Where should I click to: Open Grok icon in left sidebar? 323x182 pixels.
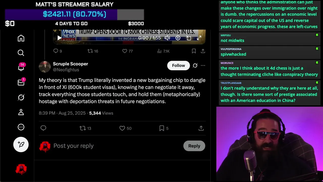coord(21,97)
